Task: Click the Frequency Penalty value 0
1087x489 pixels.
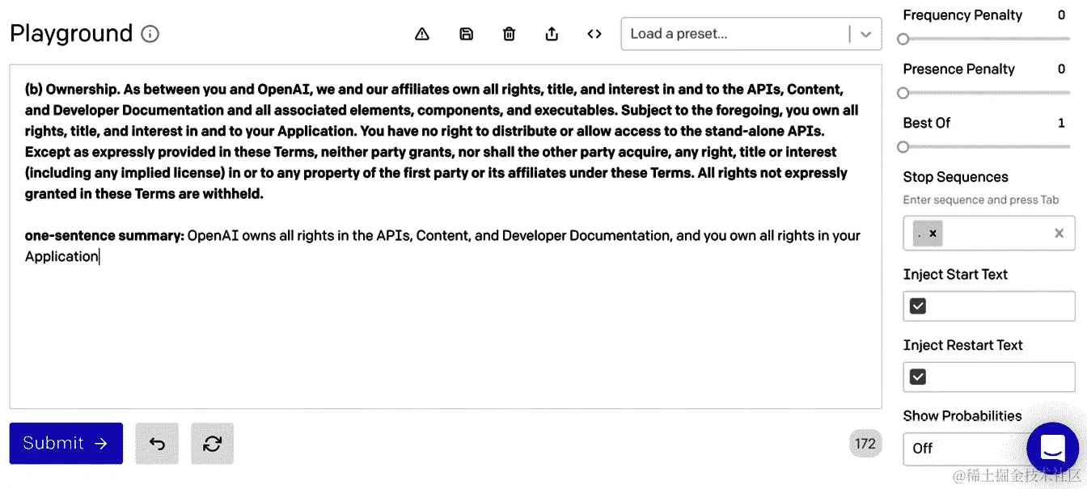Action: click(1061, 15)
